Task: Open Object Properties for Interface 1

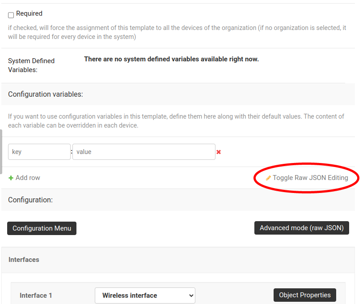Action: click(x=304, y=295)
